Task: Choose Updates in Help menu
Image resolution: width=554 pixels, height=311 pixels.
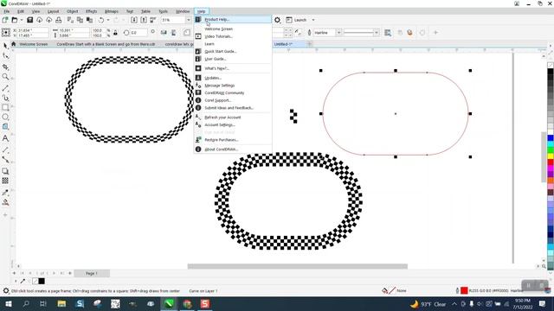Action: point(233,78)
